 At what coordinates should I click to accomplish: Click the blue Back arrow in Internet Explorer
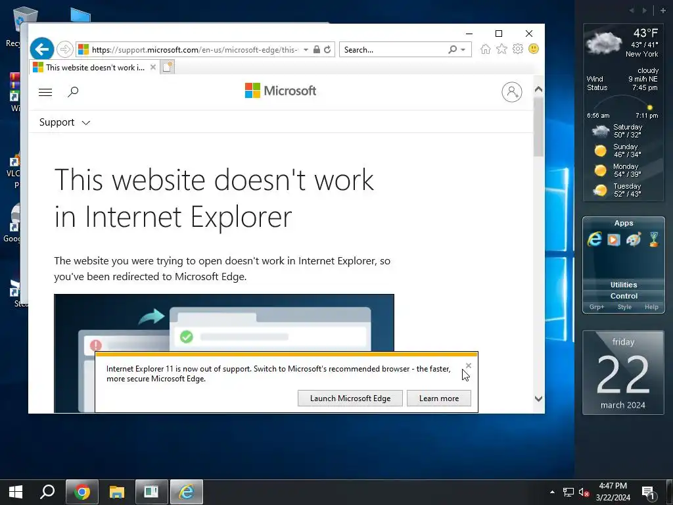point(42,49)
